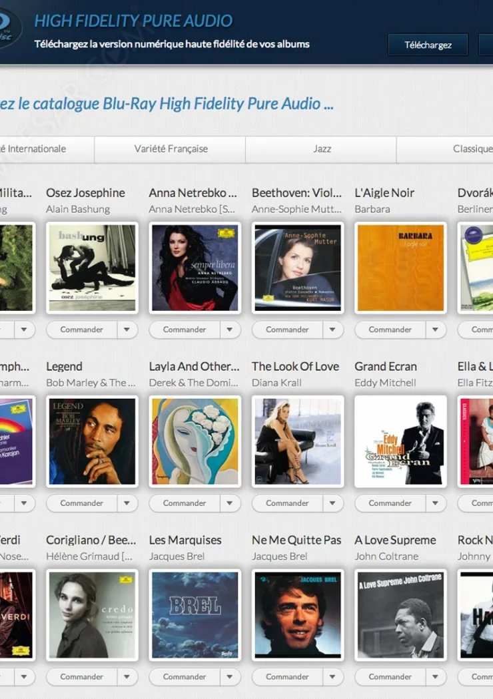Click Commander for Legend album
Screen dimensions: 493x699
pos(82,503)
